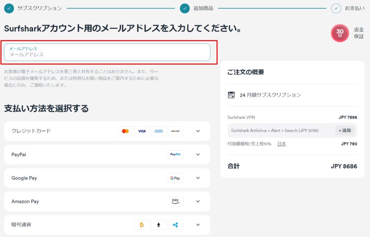Select the Bitcoin cryptocurrency icon
This screenshot has height=237, width=370.
click(142, 224)
